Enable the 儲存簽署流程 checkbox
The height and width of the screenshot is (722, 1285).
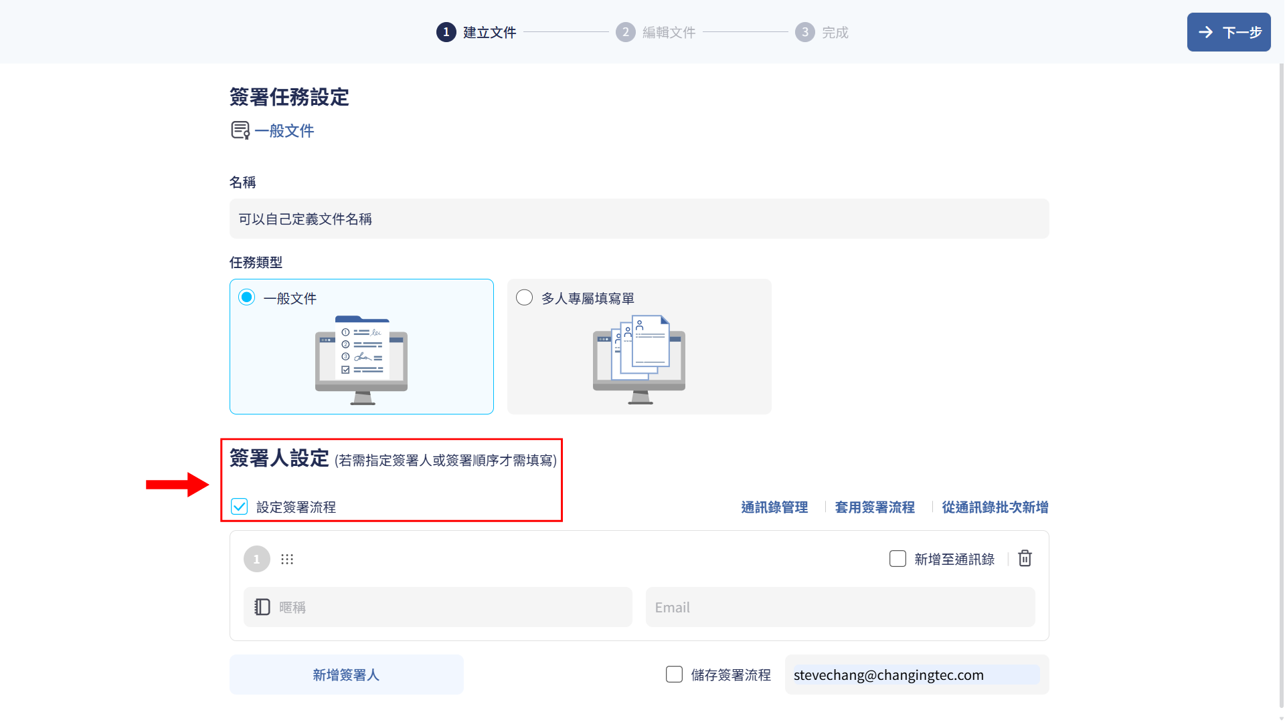tap(674, 675)
